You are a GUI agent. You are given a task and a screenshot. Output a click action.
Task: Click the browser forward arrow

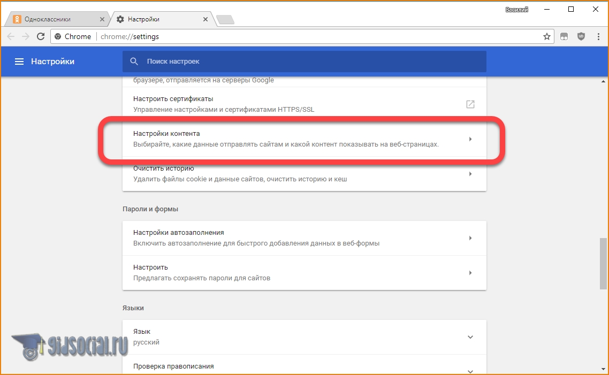tap(25, 36)
